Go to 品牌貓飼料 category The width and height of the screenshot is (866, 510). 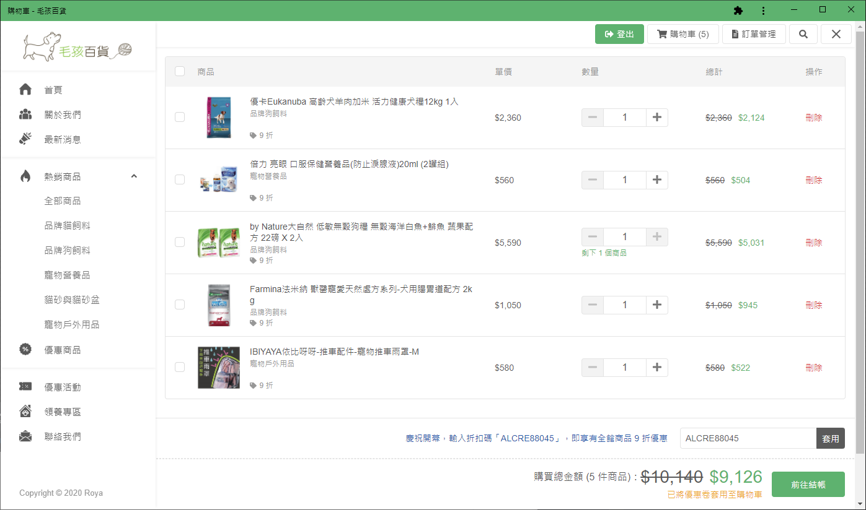pos(67,226)
